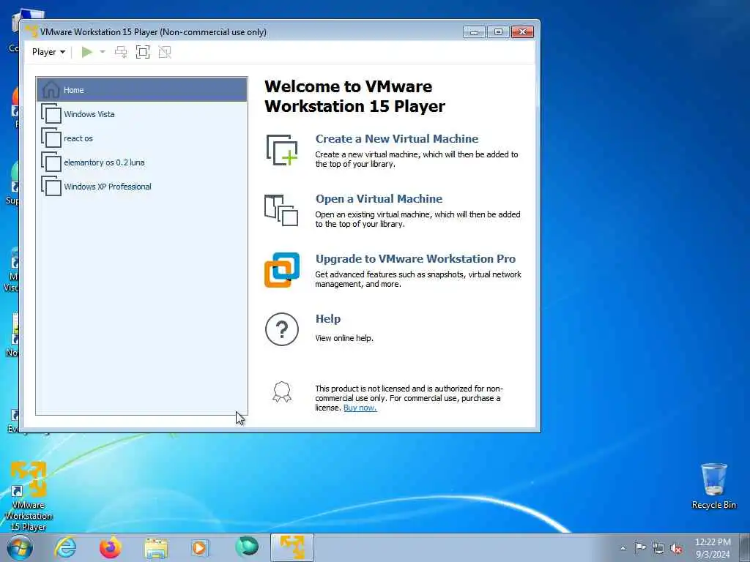Click the question mark help icon
Screen dimensions: 750x562
click(x=282, y=329)
